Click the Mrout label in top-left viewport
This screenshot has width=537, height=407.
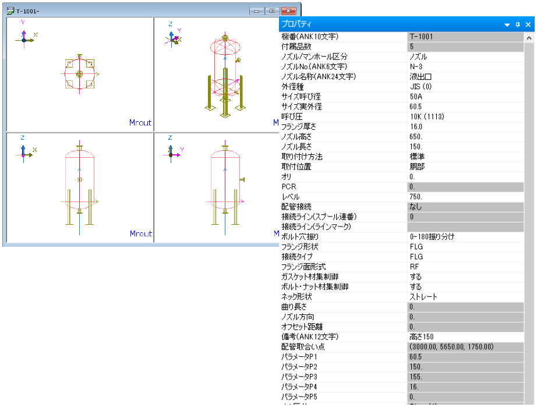click(x=140, y=122)
